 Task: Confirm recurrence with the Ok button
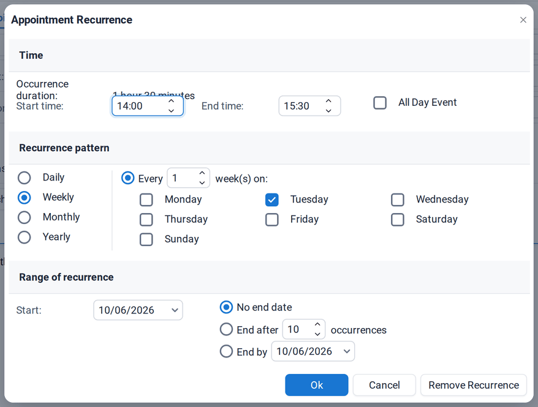(316, 385)
